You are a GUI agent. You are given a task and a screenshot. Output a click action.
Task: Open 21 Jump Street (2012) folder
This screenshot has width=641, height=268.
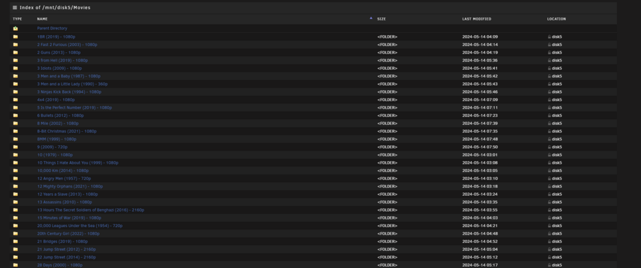coord(66,249)
